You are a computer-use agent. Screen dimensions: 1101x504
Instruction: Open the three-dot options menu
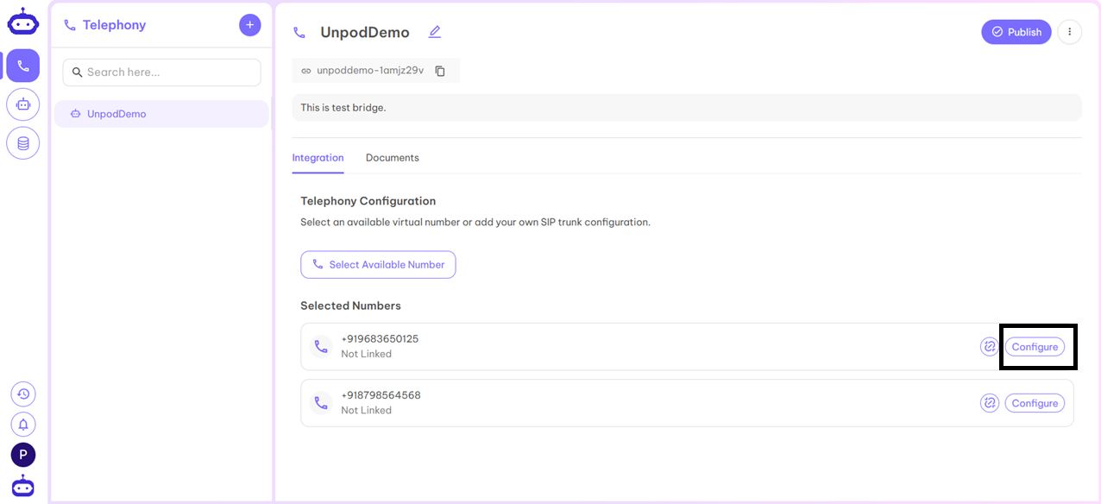pyautogui.click(x=1069, y=32)
